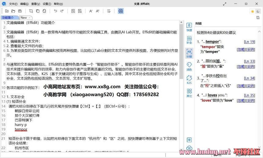Open the 编辑(E) menu
The image size is (263, 158).
coord(24,4)
